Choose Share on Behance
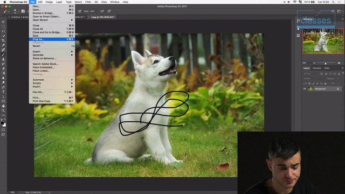 coord(52,59)
